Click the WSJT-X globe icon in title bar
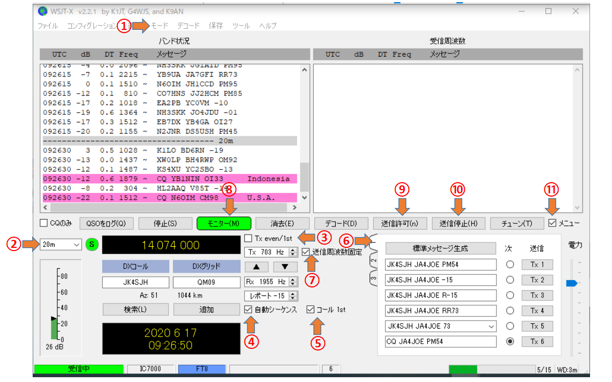 pyautogui.click(x=42, y=11)
